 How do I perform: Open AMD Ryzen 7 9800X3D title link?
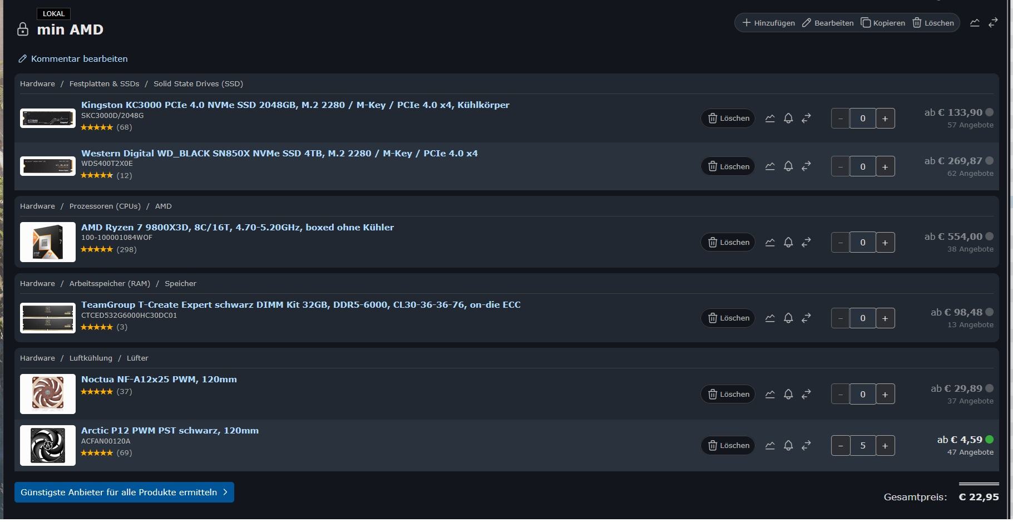click(238, 227)
